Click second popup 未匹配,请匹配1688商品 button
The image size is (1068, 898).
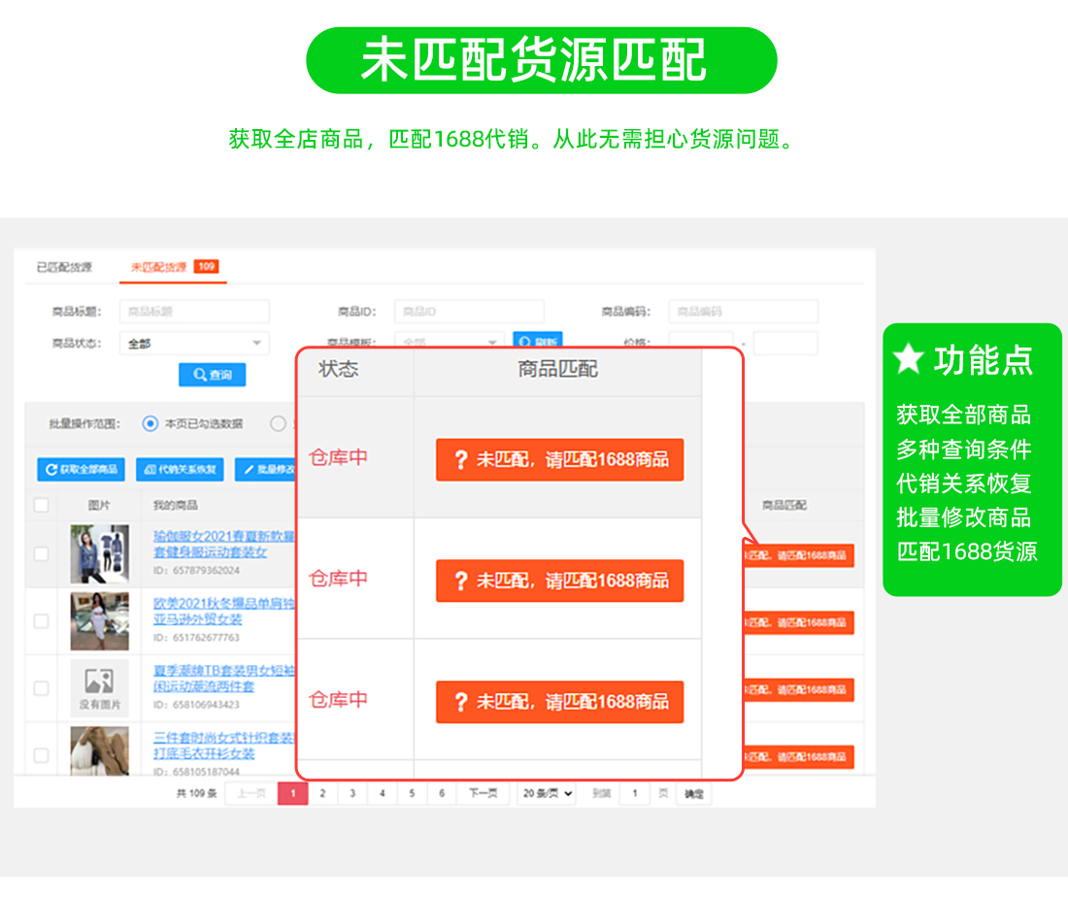click(x=560, y=581)
